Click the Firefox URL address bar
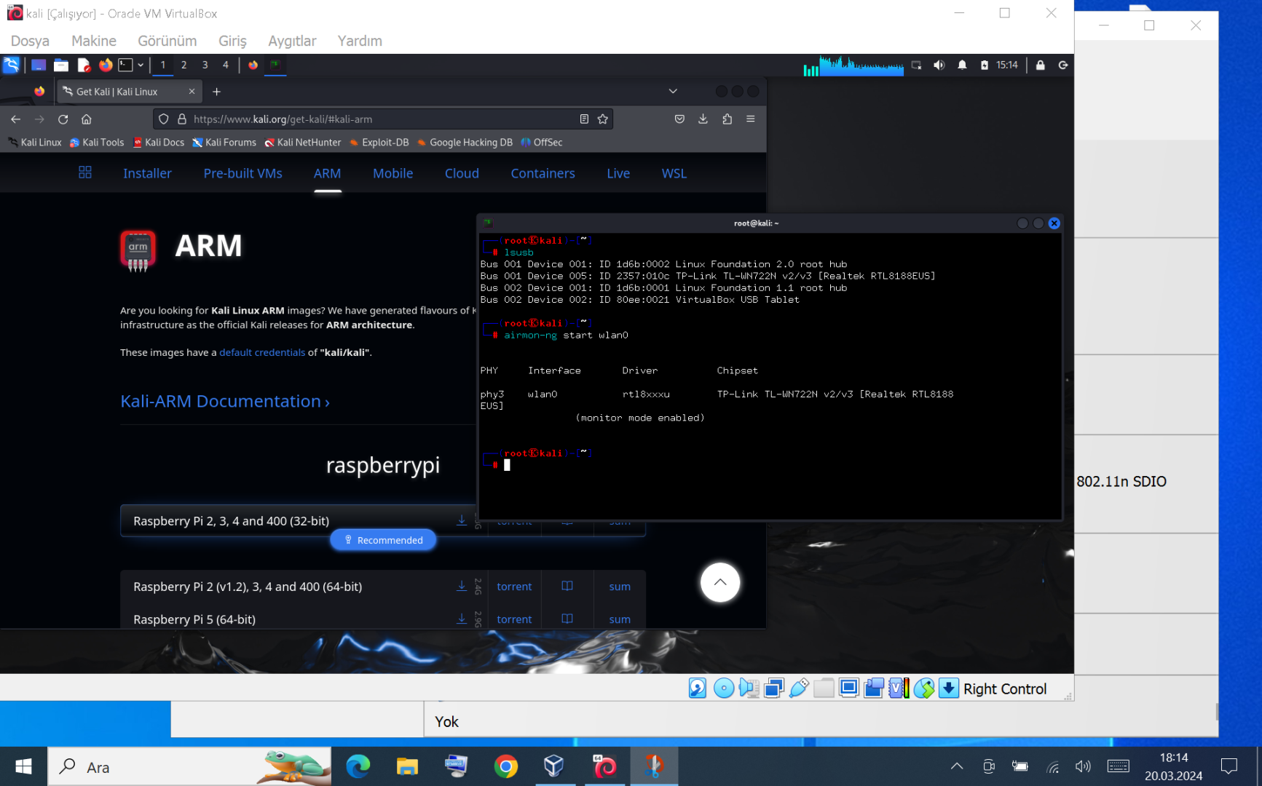This screenshot has height=786, width=1262. [x=383, y=119]
